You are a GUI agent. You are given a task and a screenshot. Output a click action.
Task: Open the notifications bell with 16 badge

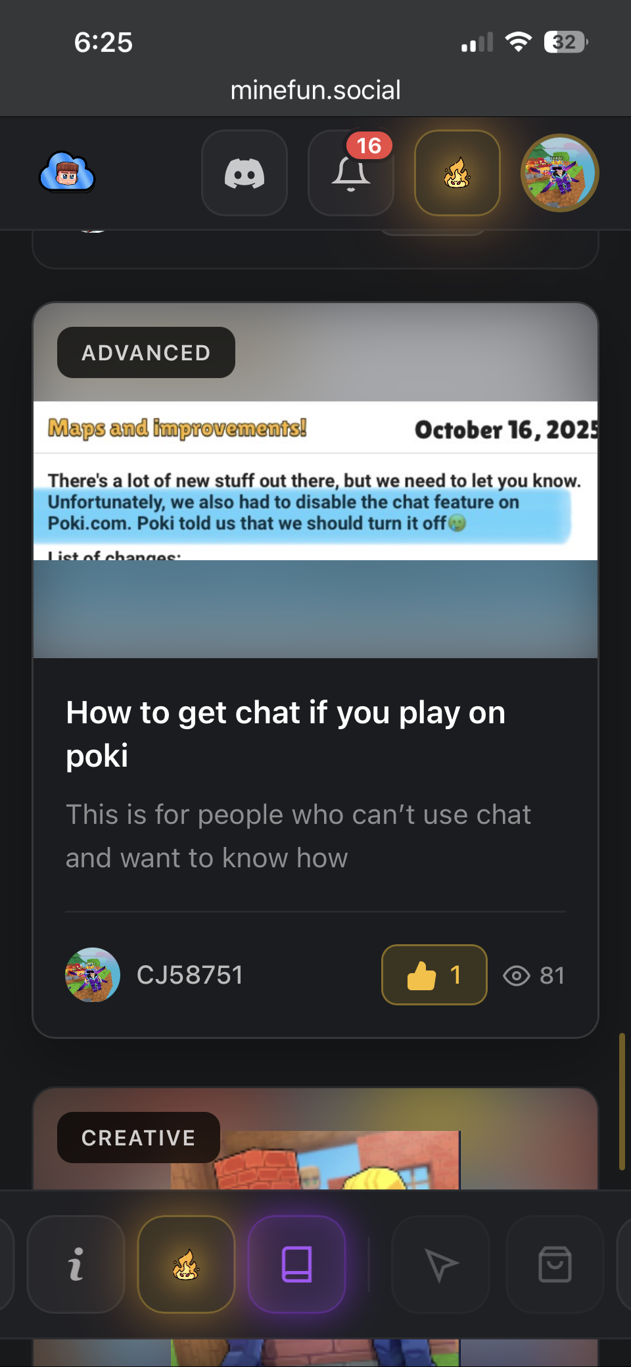[351, 173]
